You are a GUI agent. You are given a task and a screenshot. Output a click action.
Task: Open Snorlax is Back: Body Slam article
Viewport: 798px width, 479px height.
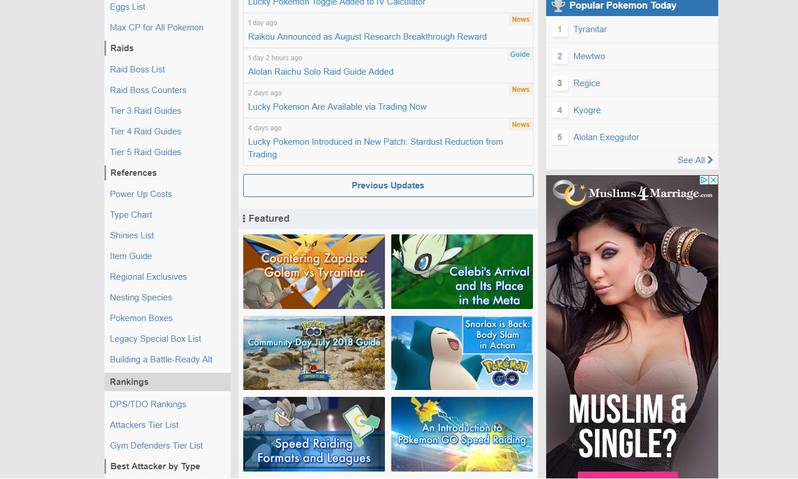coord(462,353)
